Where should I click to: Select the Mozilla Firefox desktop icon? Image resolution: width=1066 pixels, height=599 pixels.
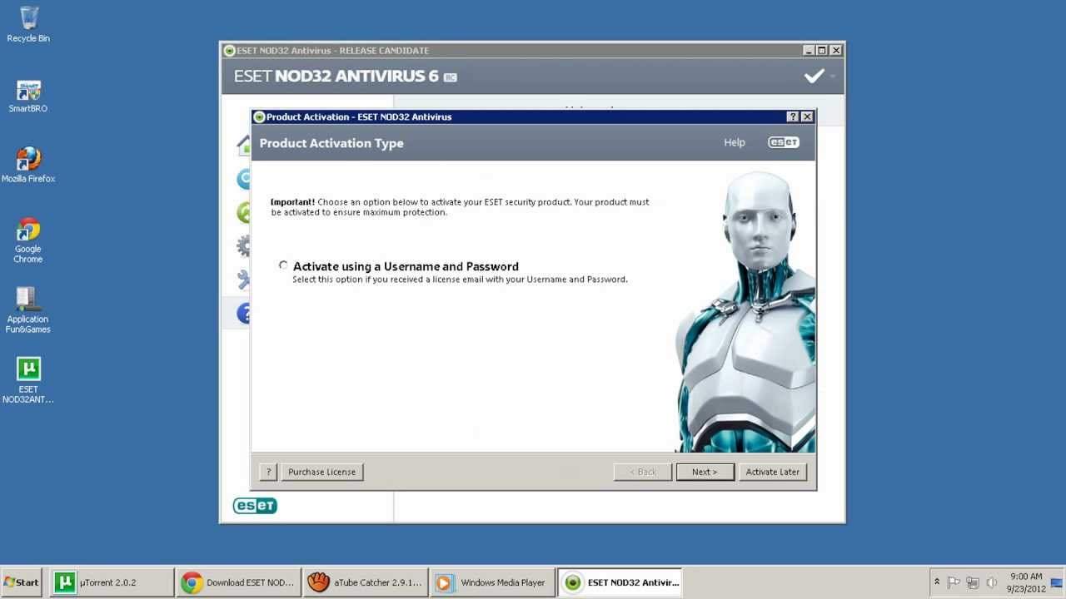pos(28,165)
